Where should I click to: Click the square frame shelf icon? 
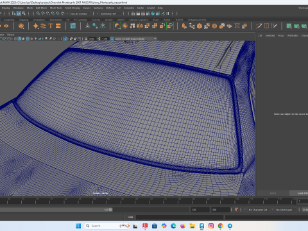click(237, 26)
